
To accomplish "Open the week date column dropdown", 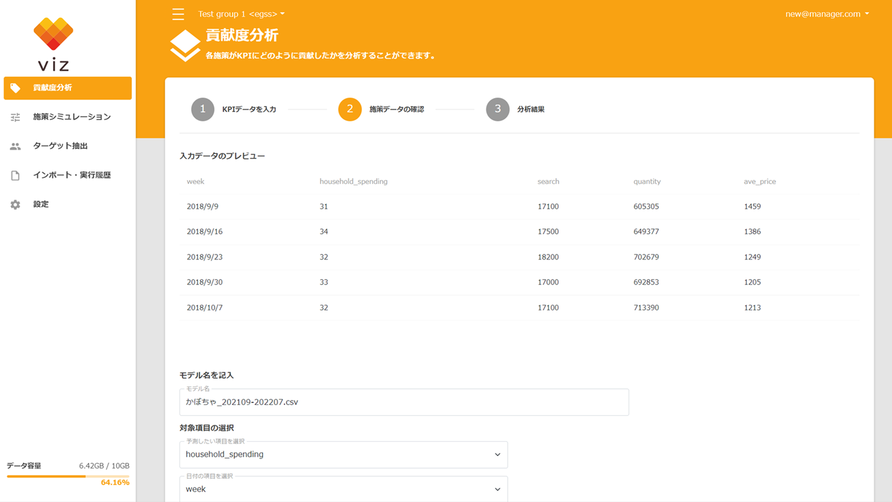I will point(343,489).
